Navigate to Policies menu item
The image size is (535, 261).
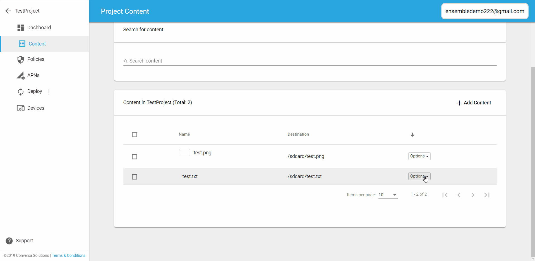click(36, 59)
